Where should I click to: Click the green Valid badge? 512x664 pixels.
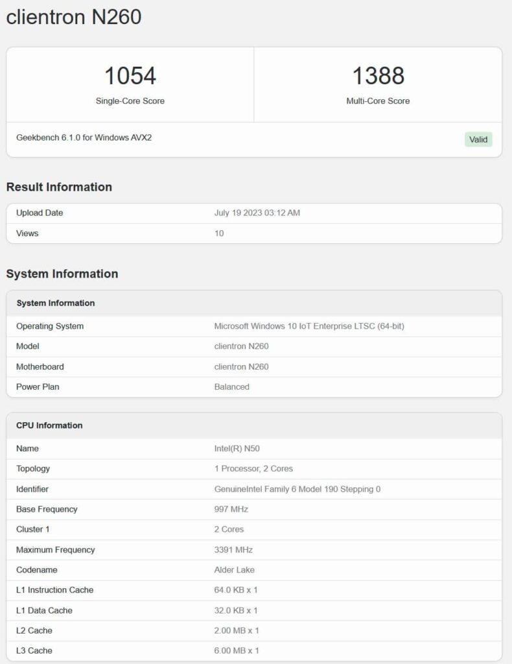478,139
